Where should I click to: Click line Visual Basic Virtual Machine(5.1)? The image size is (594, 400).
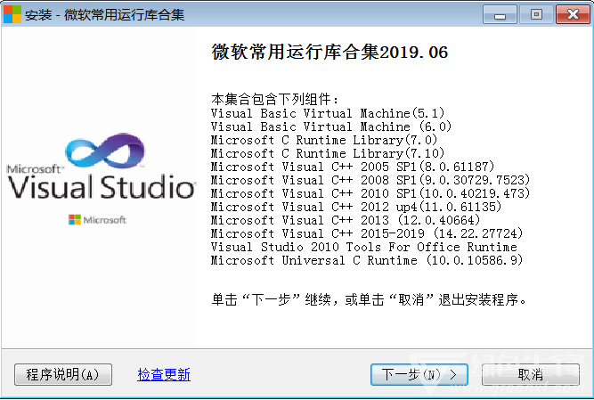pos(328,113)
